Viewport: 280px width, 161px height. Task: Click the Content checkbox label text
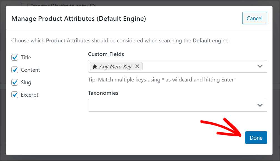[x=30, y=70]
